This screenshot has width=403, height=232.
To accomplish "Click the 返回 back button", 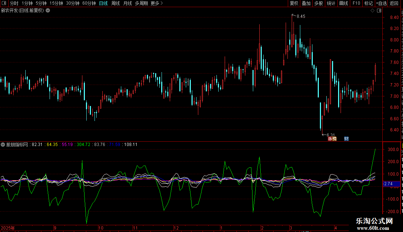I will (394, 3).
